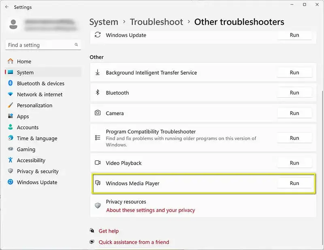324x250 pixels.
Task: Open About these settings and your privacy
Action: 150,210
